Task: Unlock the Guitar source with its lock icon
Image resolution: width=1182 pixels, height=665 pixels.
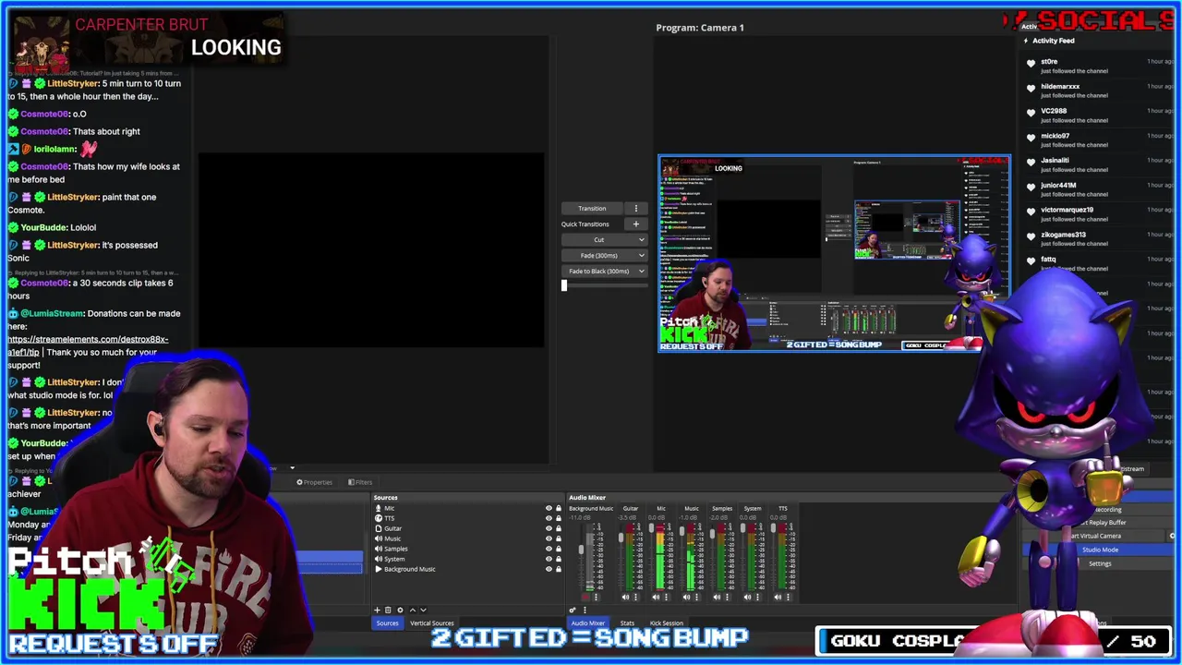Action: (559, 528)
